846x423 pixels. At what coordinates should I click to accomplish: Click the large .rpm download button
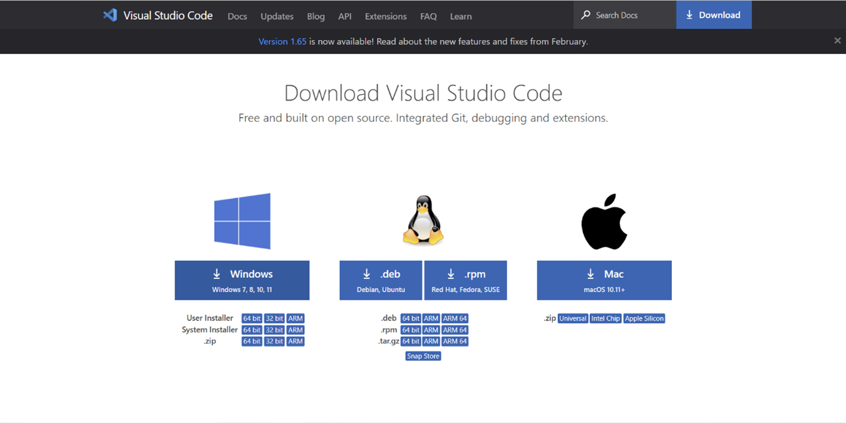coord(465,280)
